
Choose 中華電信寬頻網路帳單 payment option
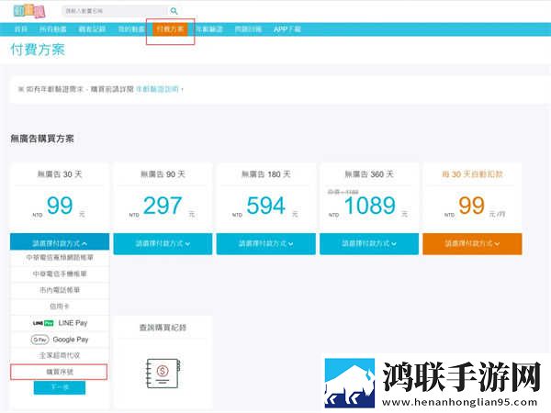pyautogui.click(x=60, y=257)
